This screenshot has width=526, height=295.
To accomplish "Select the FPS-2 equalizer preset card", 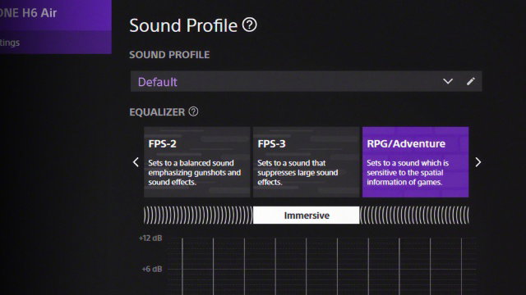I will [197, 162].
